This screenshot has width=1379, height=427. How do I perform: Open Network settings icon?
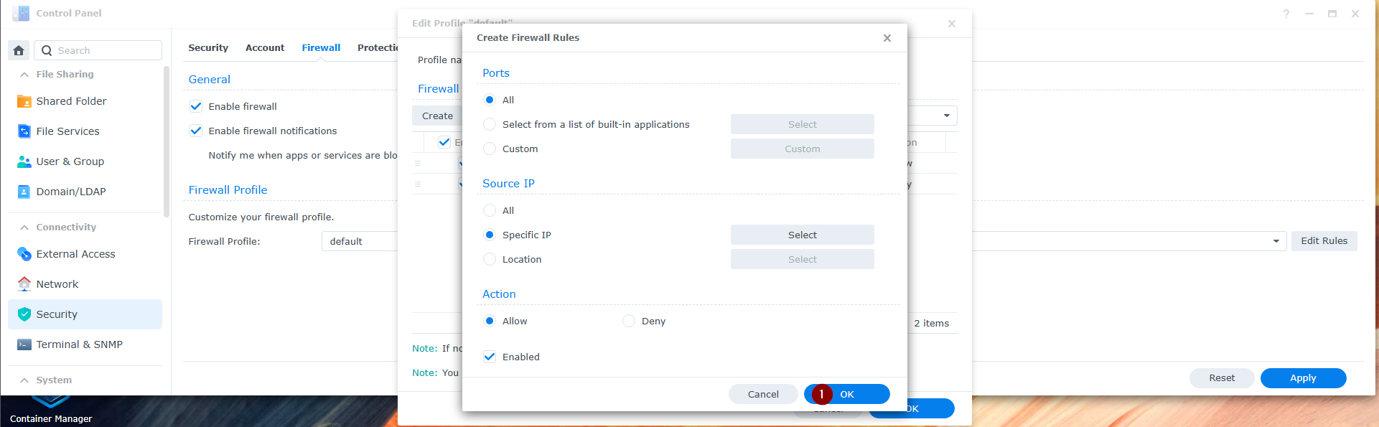point(24,284)
